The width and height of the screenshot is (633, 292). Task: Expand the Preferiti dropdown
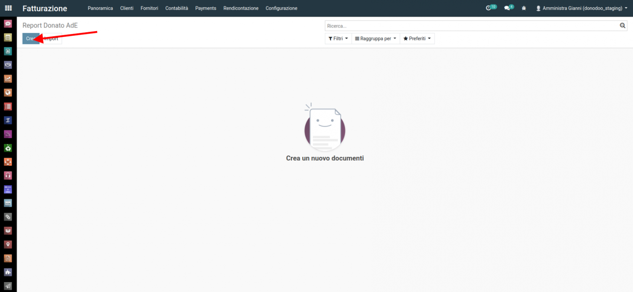click(x=417, y=38)
